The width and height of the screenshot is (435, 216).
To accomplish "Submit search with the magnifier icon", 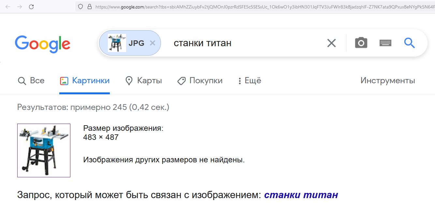I will pos(410,43).
